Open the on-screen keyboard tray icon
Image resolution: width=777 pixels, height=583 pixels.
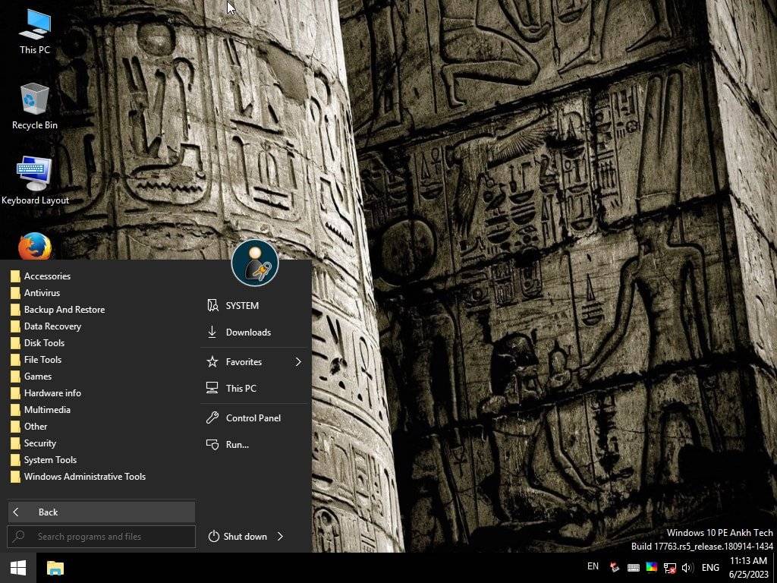coord(634,568)
